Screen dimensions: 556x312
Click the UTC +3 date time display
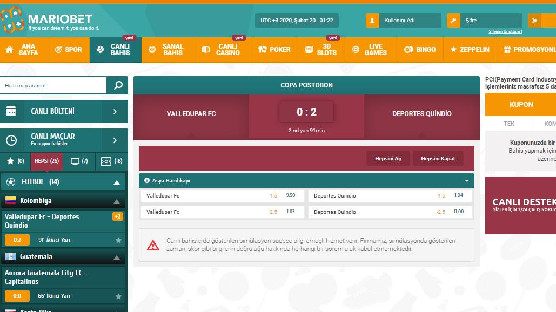tap(297, 21)
